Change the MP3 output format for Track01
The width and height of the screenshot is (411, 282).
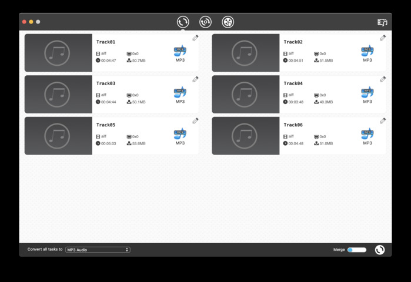point(180,53)
